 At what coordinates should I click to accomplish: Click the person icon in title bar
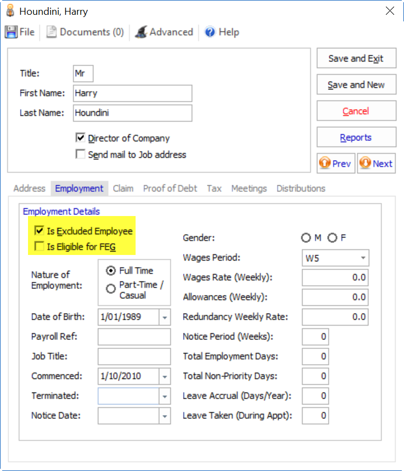[10, 11]
